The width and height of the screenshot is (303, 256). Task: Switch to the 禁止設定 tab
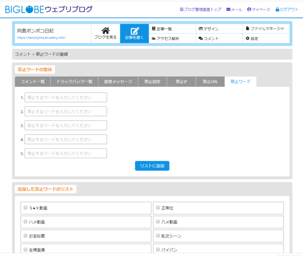(152, 82)
